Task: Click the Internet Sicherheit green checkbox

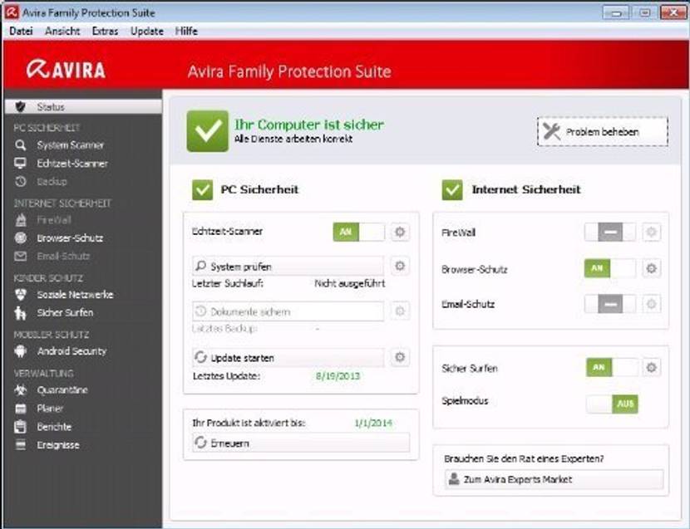Action: 452,190
